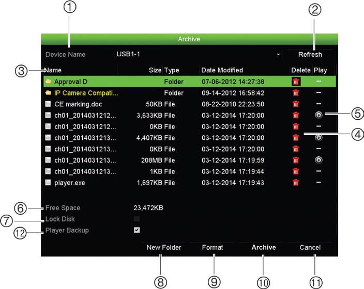Click the Approval D folder icon
The image size is (364, 289).
(x=48, y=82)
